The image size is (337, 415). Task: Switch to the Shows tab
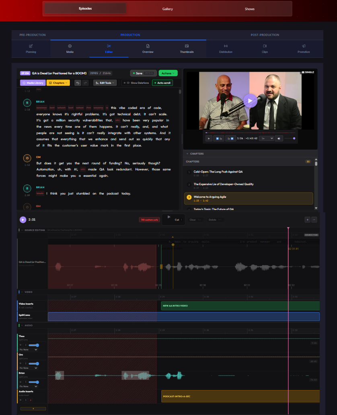250,9
